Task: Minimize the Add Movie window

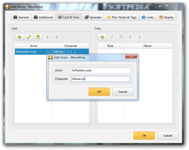Action: point(160,6)
